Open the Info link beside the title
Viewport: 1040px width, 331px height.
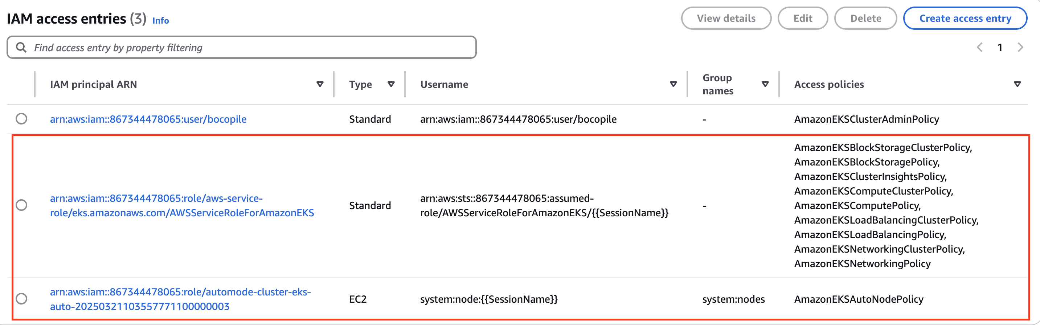[160, 21]
